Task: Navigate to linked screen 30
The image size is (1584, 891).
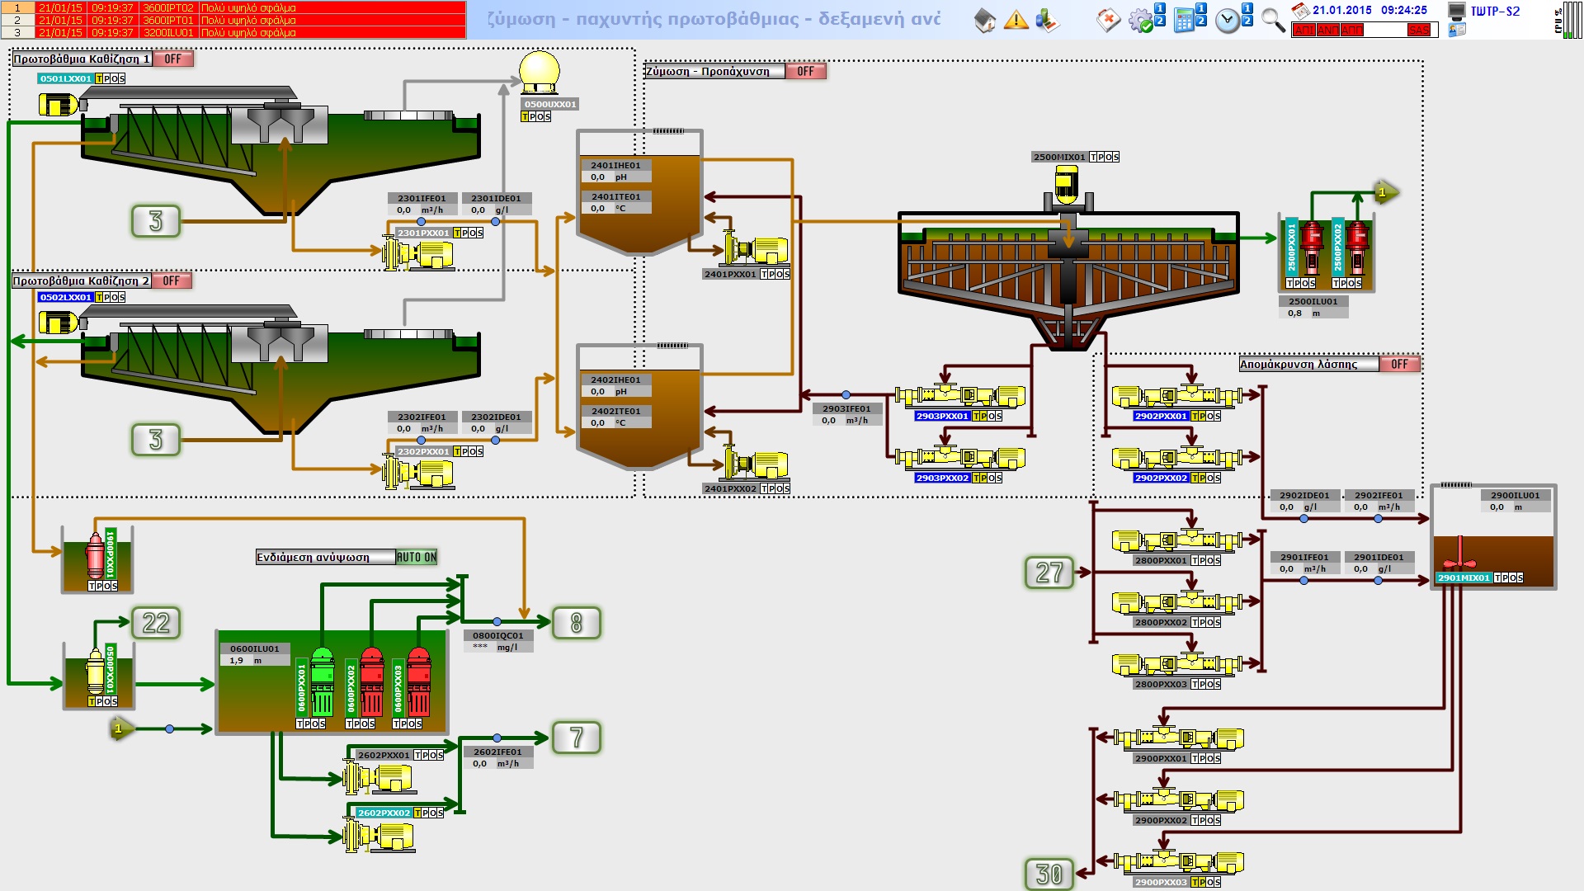Action: pos(1049,874)
